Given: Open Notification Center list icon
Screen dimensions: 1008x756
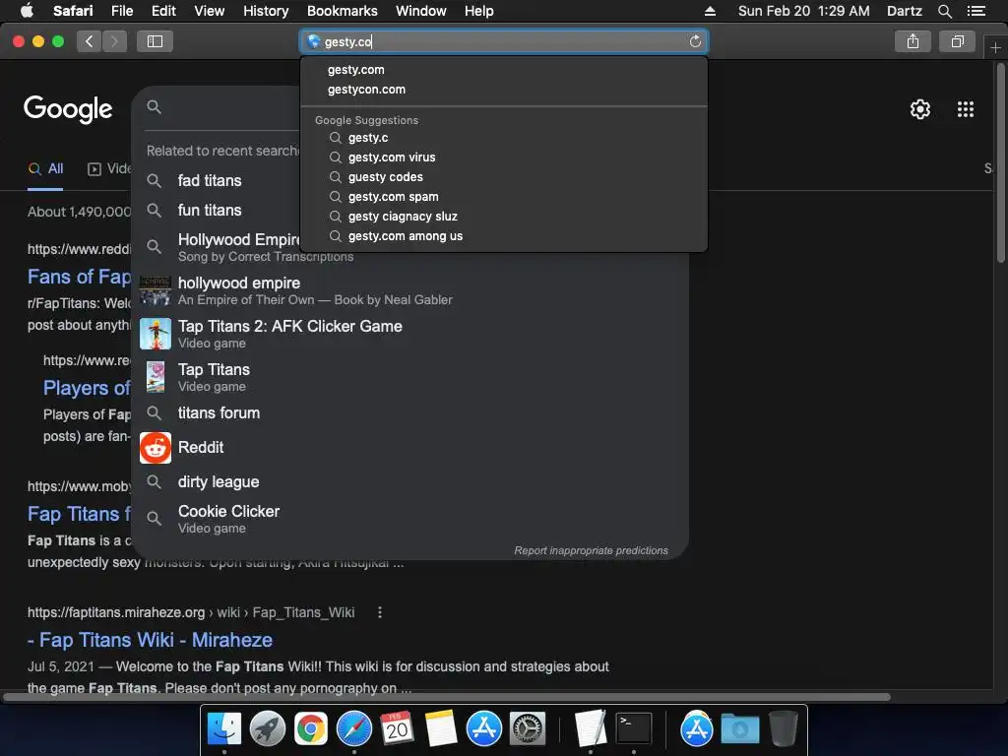Looking at the screenshot, I should [x=976, y=11].
